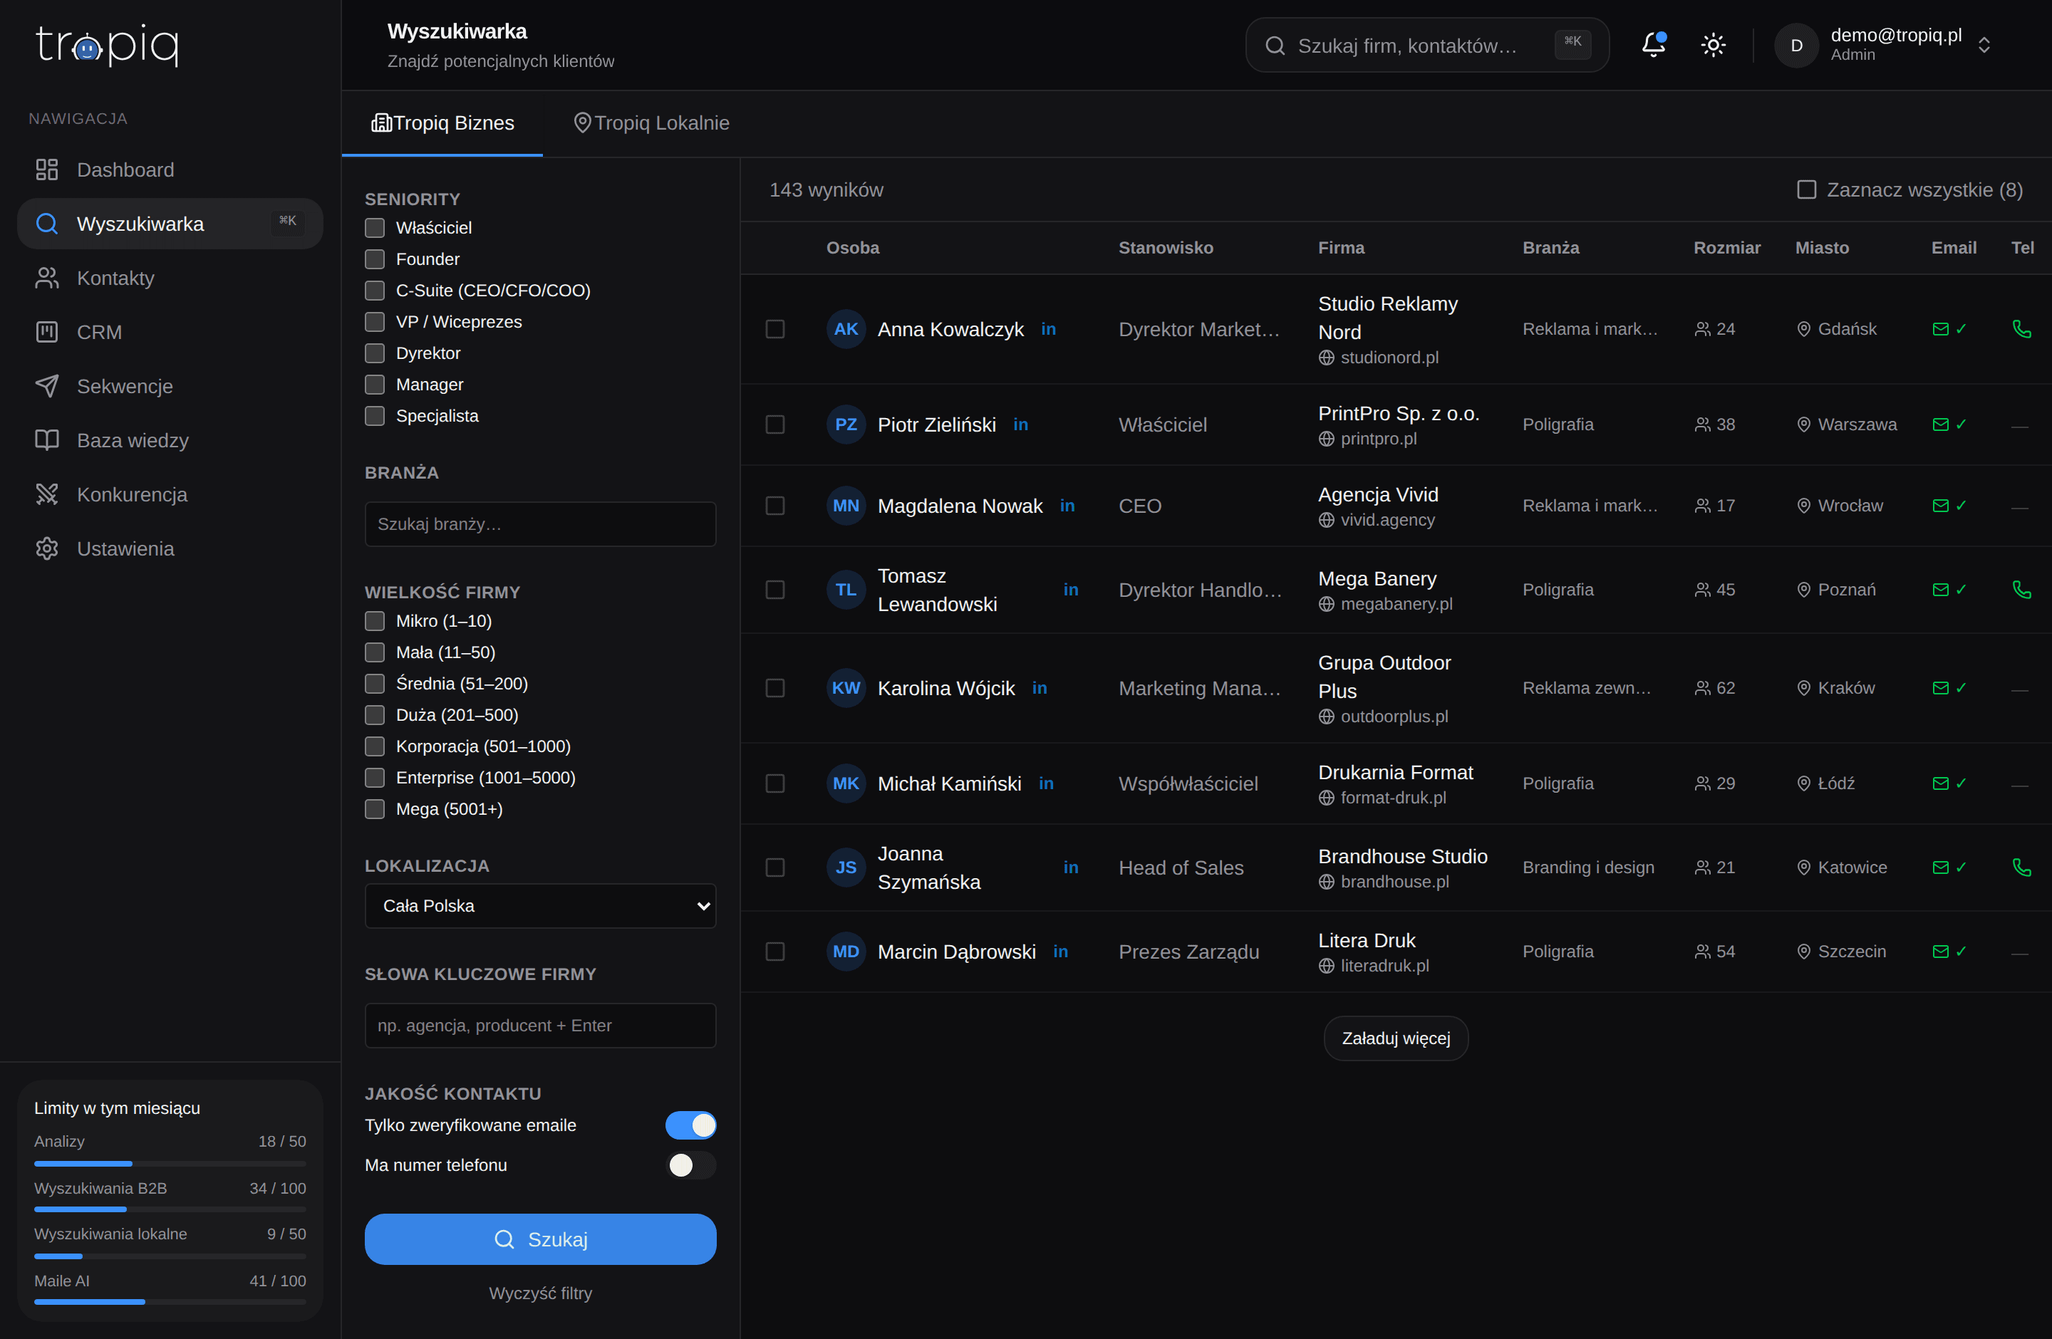Viewport: 2052px width, 1339px height.
Task: Select the row checkbox for Marcin Dąbrowski
Action: pyautogui.click(x=775, y=952)
